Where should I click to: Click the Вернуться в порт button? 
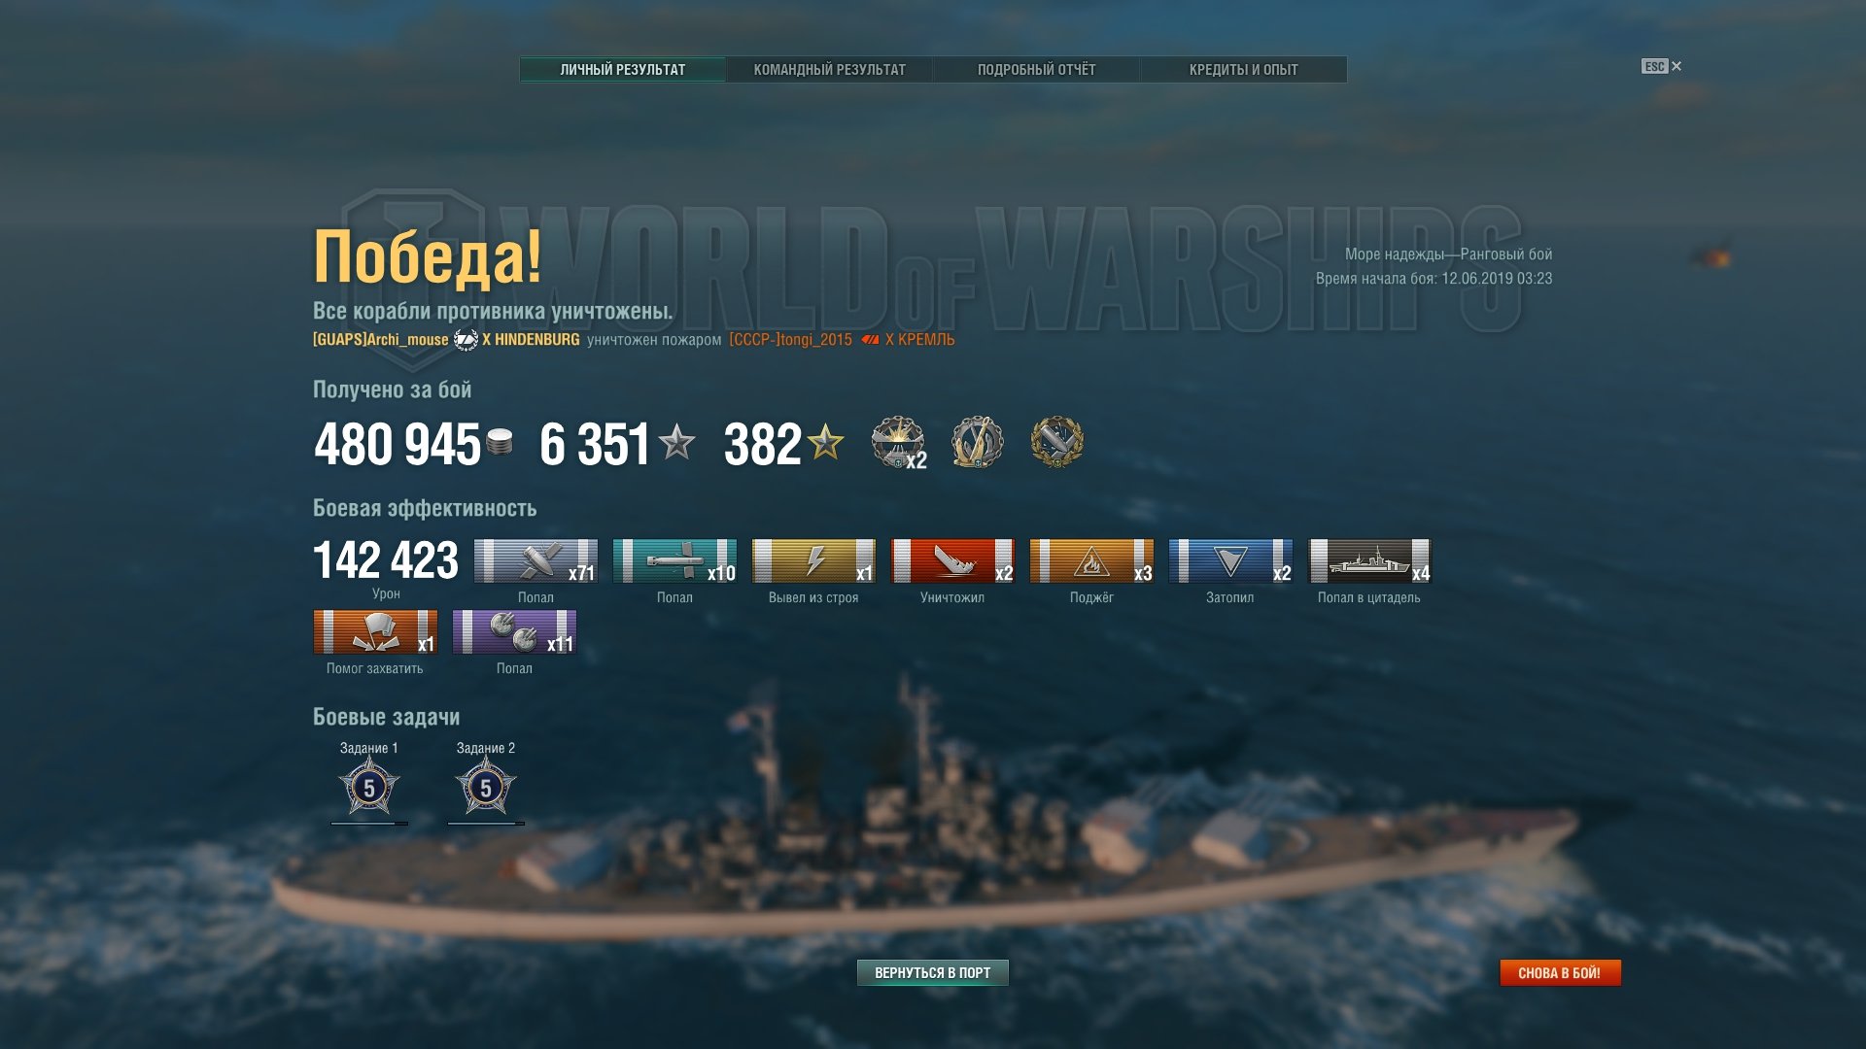[933, 972]
